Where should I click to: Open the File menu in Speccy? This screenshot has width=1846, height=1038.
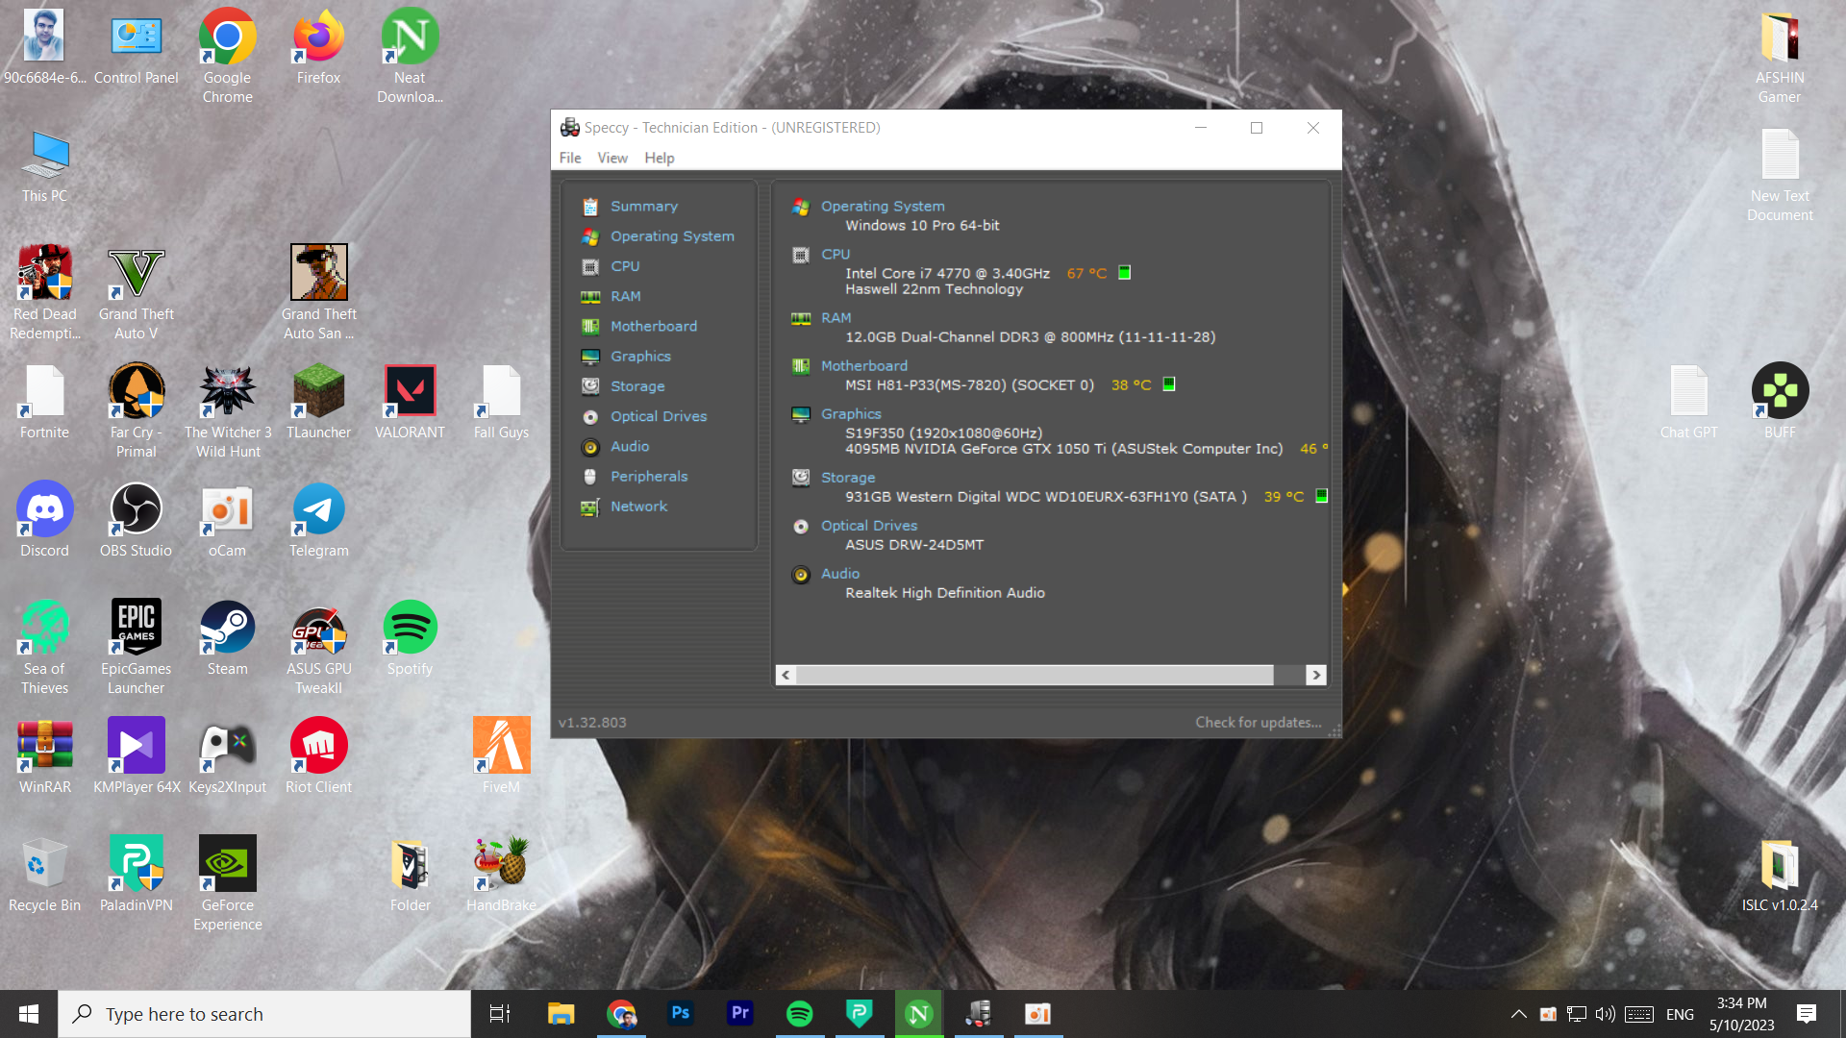tap(570, 158)
